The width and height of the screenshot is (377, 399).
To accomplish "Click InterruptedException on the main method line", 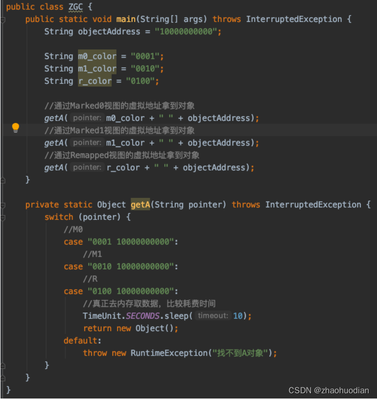I will coord(294,19).
